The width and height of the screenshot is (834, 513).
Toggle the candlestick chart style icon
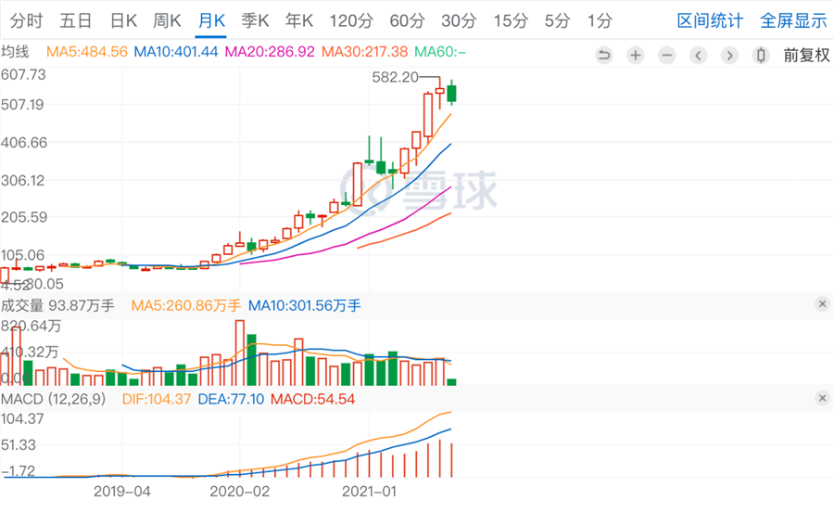[761, 55]
